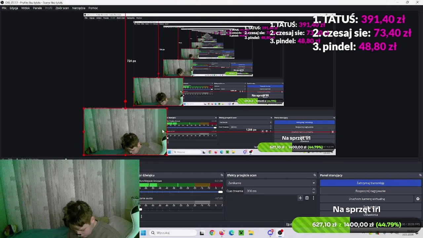The image size is (423, 238).
Task: Click rotation handle above selected webcam source
Action: (x=125, y=102)
